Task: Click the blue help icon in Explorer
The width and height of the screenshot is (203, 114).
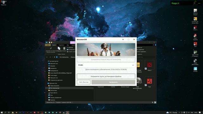Action: [155, 45]
